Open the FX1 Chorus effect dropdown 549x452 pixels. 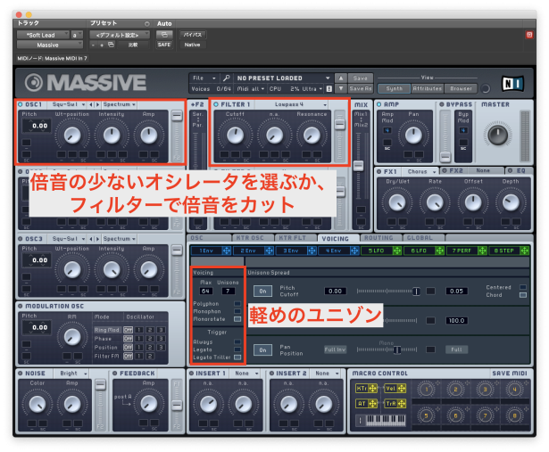click(x=420, y=170)
